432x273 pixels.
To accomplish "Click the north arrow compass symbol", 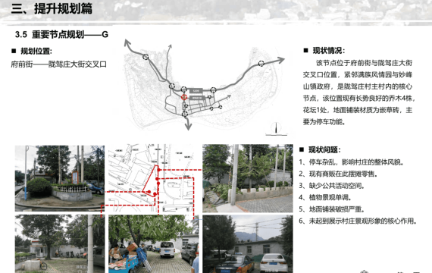I will [276, 129].
